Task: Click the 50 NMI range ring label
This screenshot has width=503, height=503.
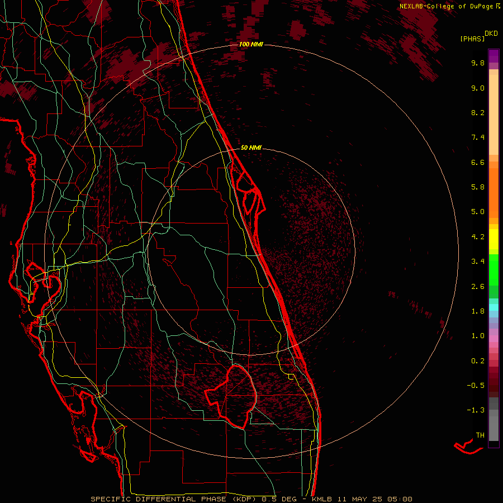Action: tap(251, 148)
